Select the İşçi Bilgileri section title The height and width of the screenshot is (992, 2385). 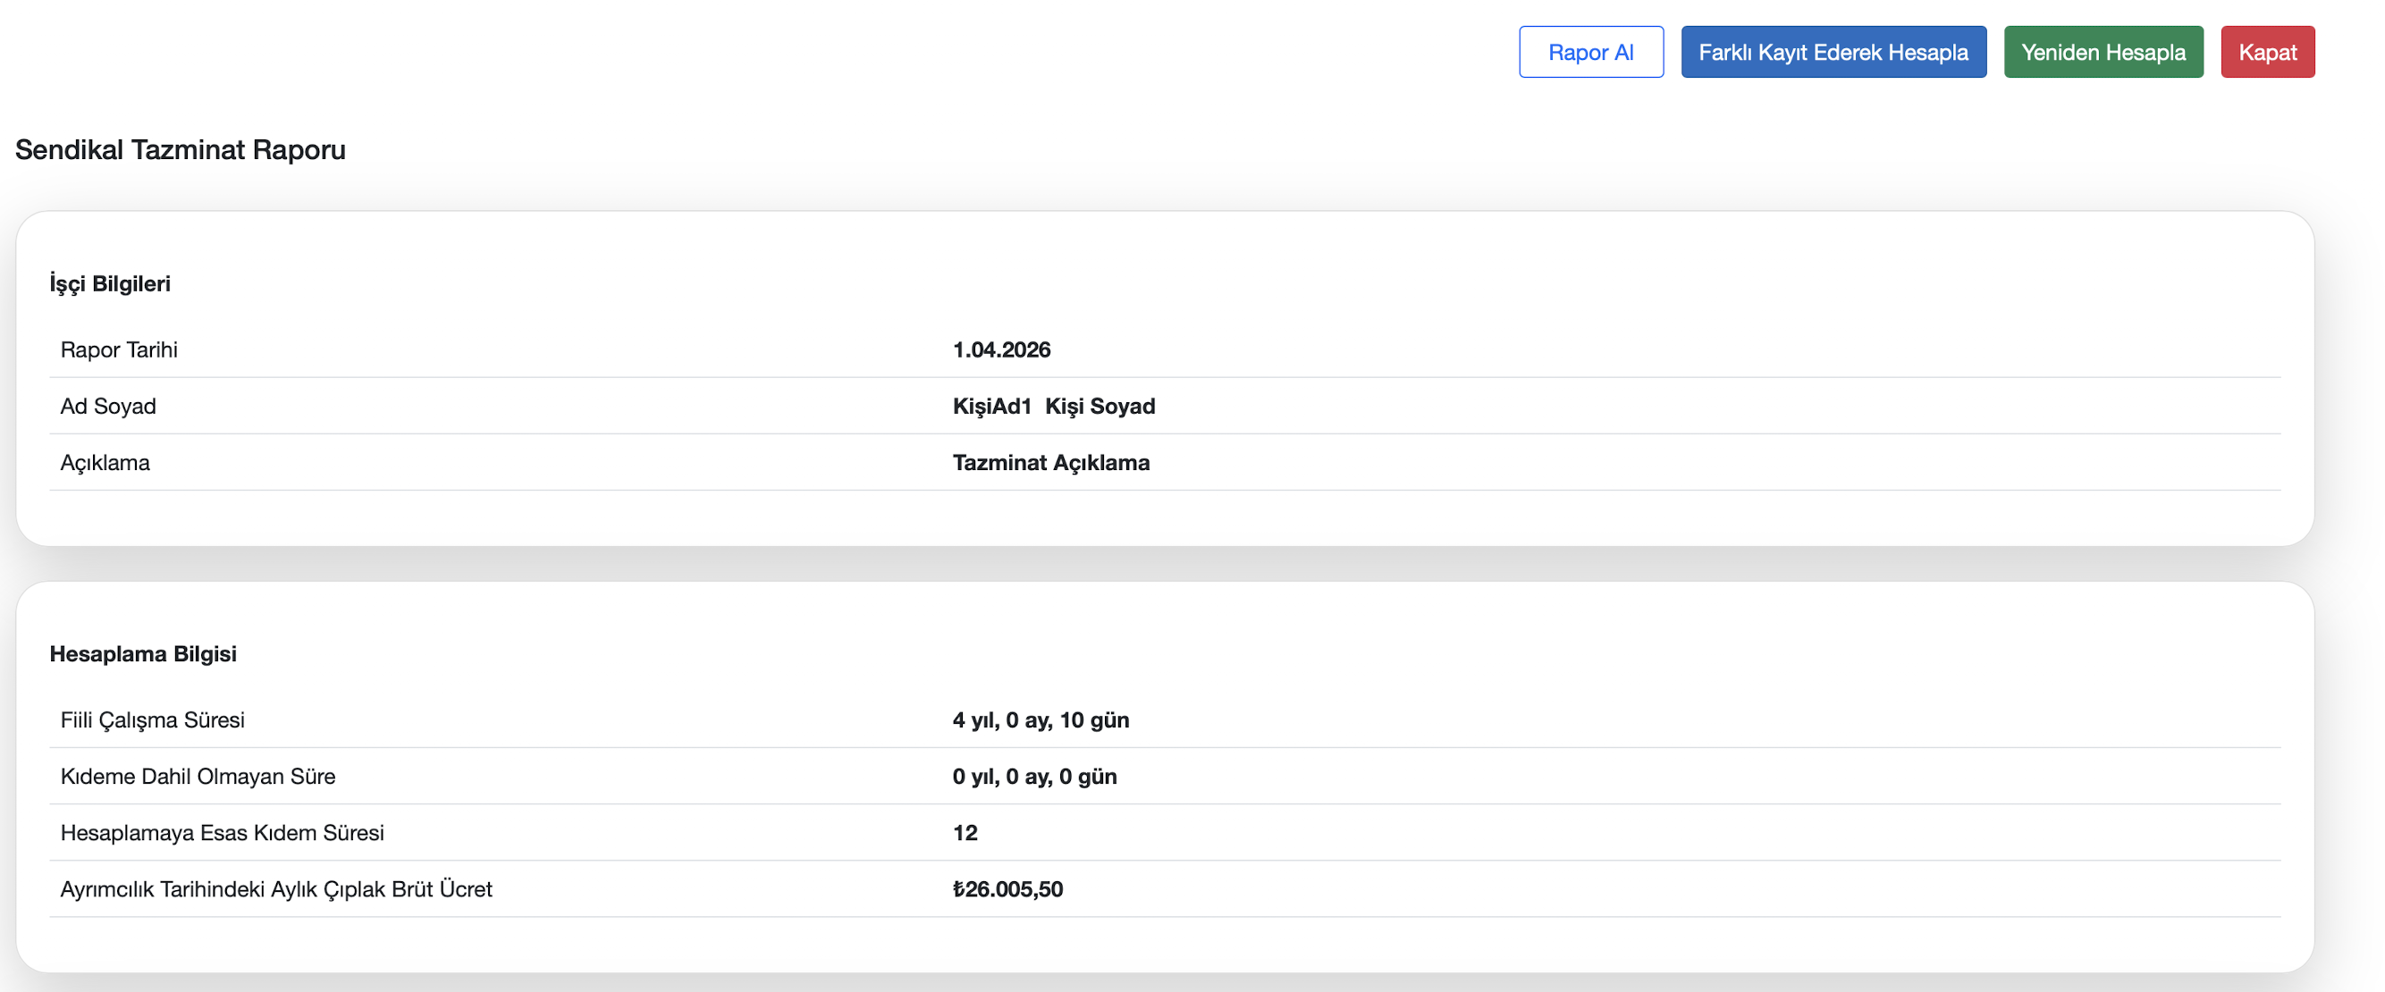tap(110, 283)
